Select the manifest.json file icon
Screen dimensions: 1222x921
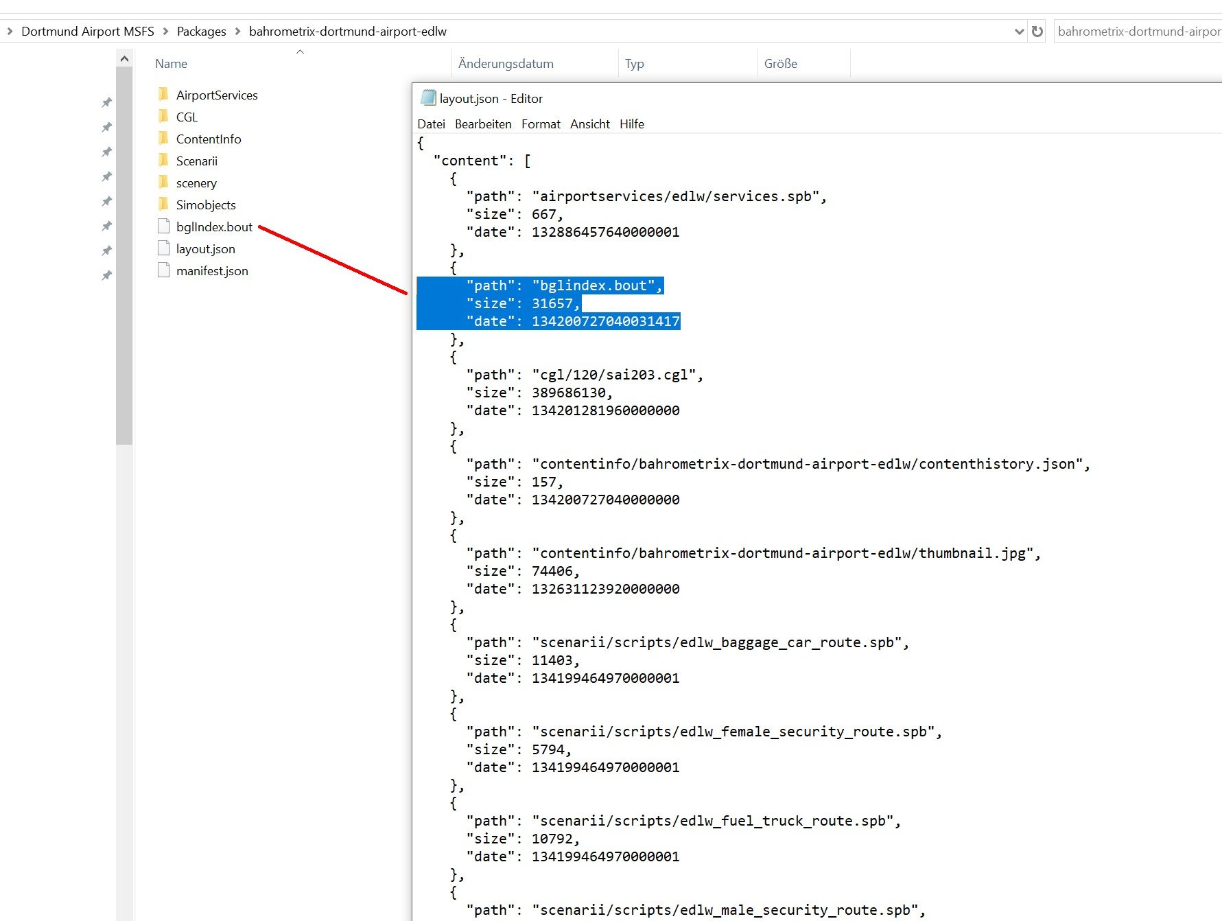coord(163,270)
